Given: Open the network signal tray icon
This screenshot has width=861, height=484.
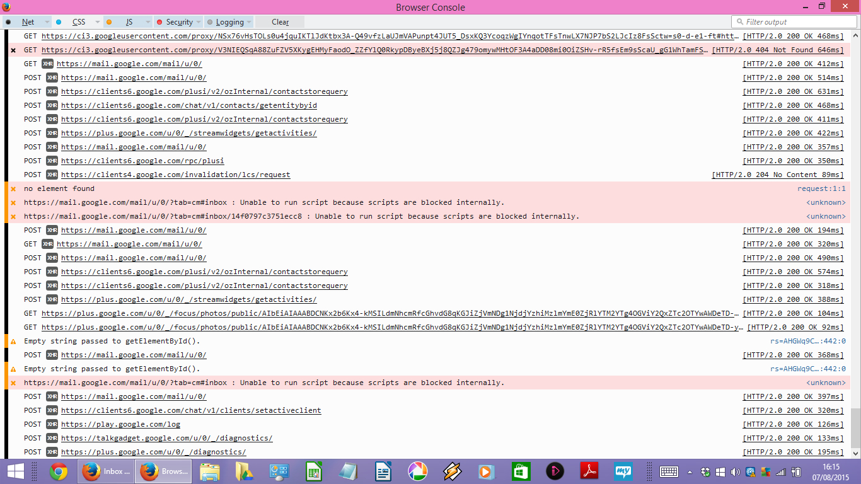Looking at the screenshot, I should 780,471.
